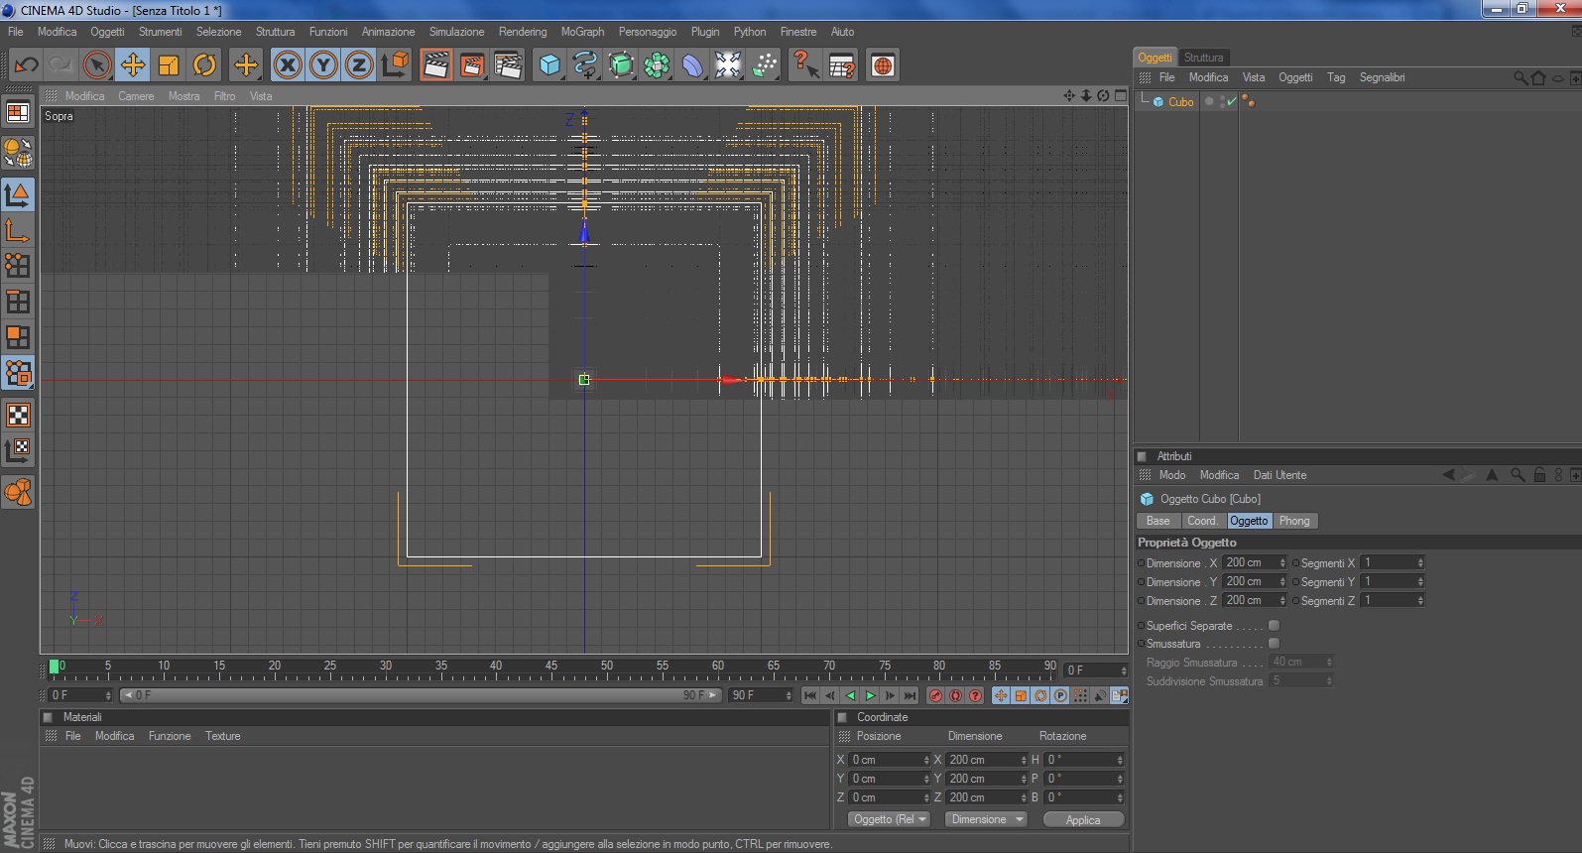
Task: Toggle Cubo object enabled green checkmark
Action: 1231,102
